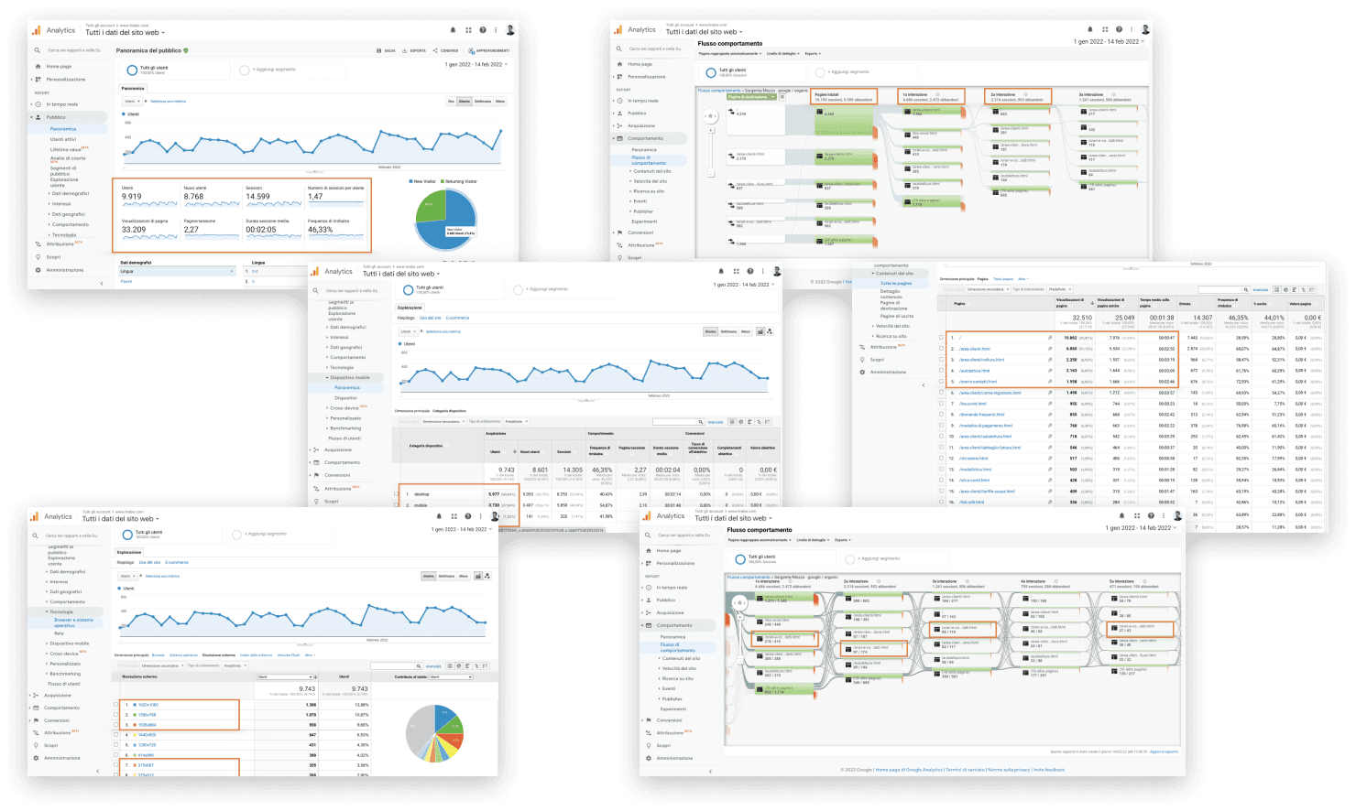Click the Invia feedback link
This screenshot has width=1356, height=811.
point(1049,769)
